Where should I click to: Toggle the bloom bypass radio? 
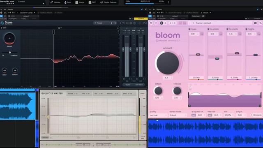252,115
